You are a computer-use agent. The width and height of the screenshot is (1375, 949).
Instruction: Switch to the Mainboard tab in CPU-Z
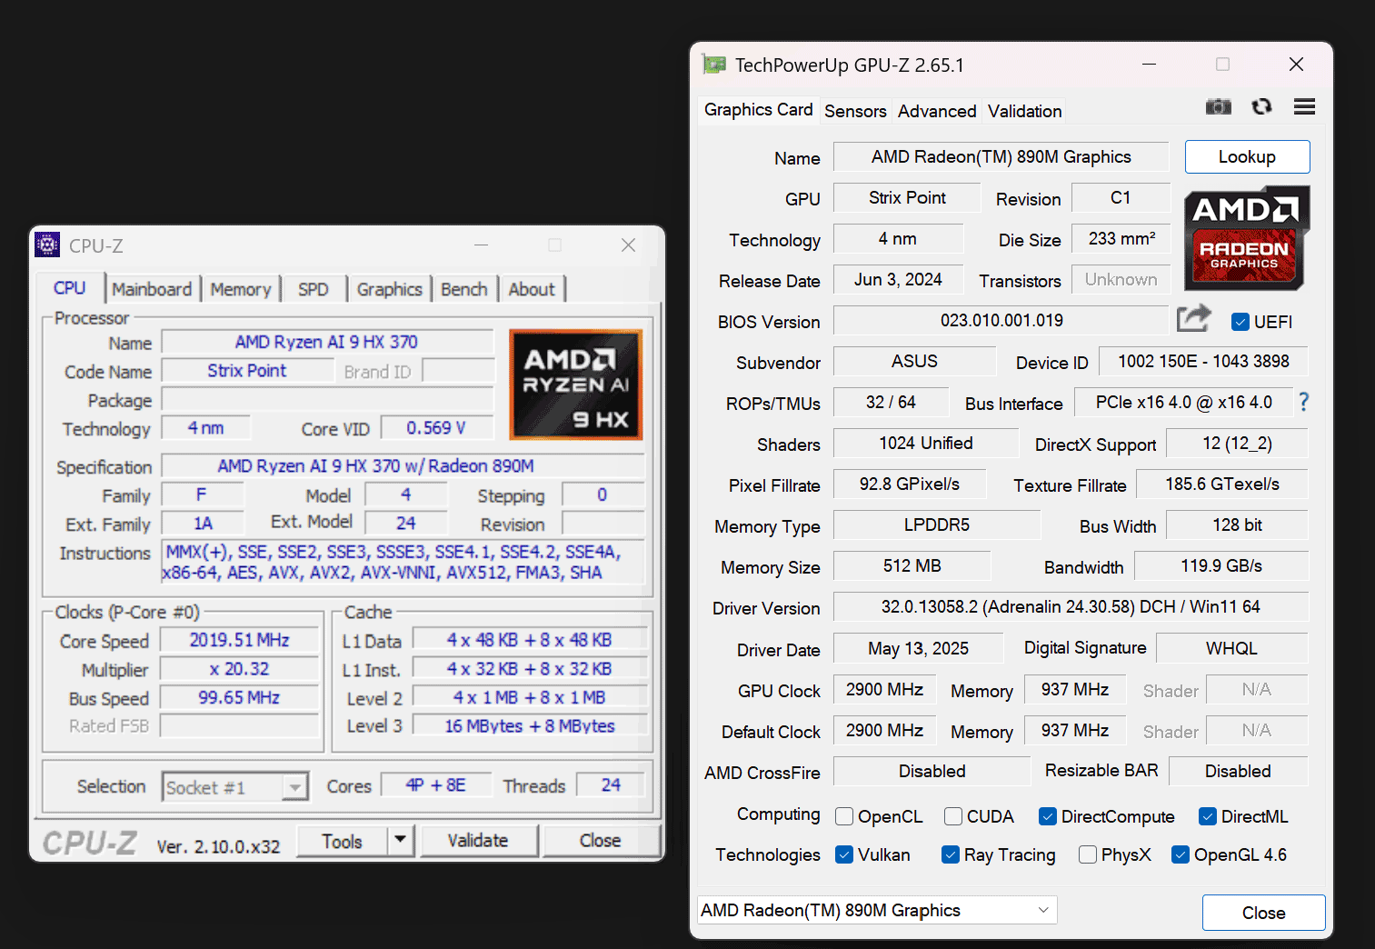point(152,289)
